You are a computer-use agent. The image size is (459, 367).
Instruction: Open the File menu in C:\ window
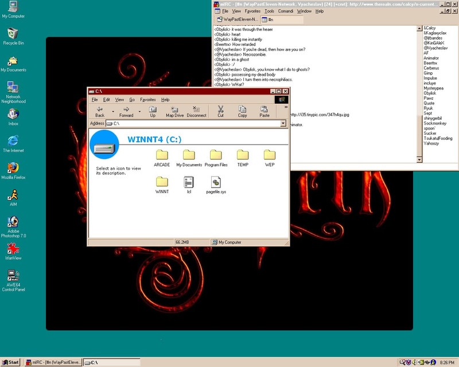tap(95, 100)
